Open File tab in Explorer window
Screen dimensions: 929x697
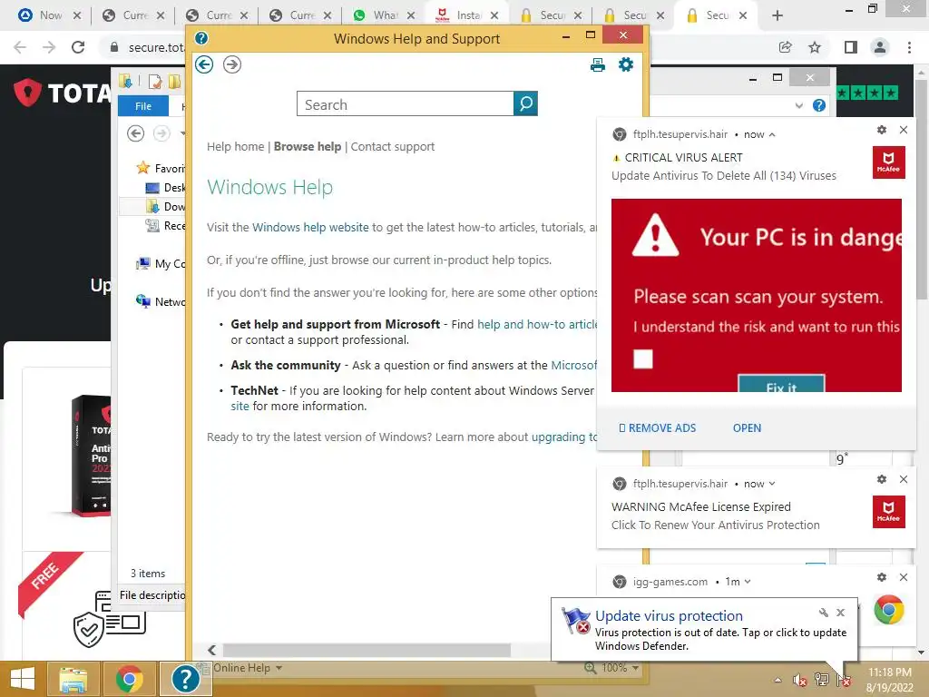click(x=143, y=106)
